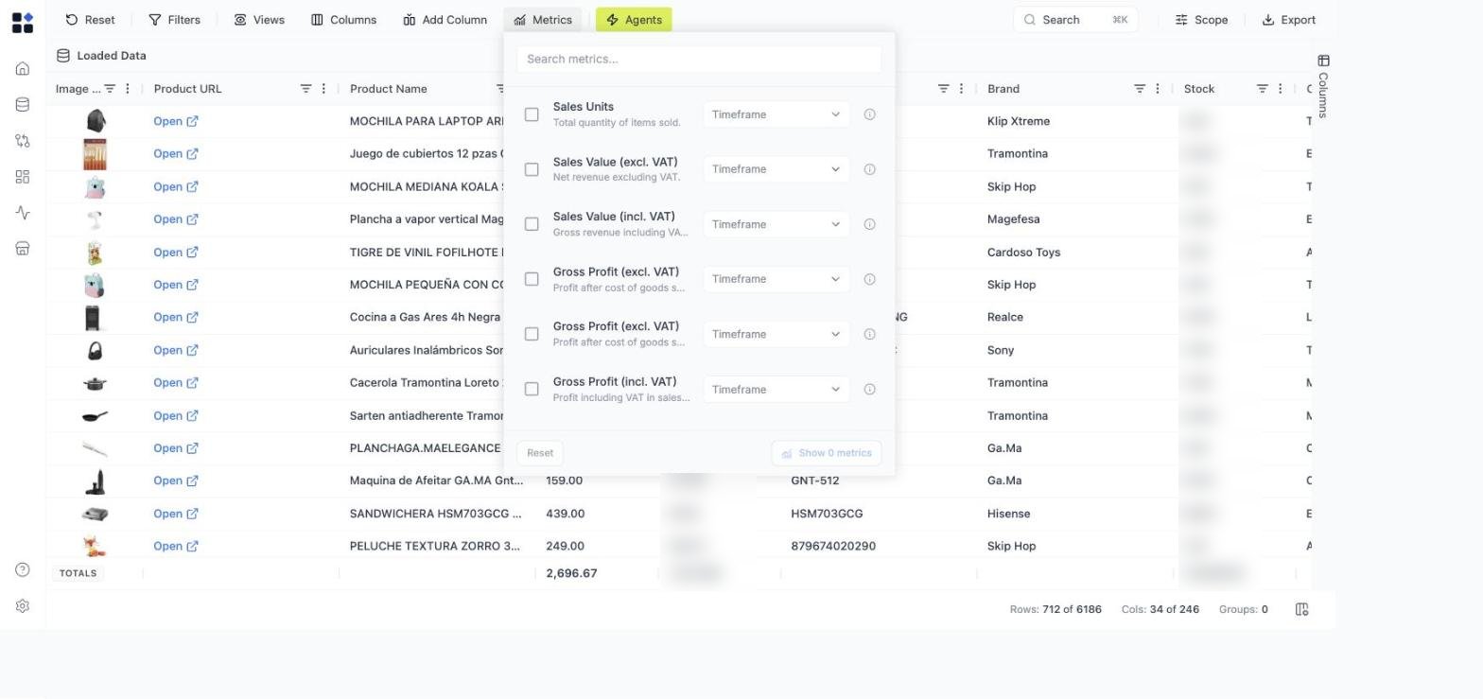Click the info icon for Sales Units
The width and height of the screenshot is (1483, 699).
click(869, 114)
